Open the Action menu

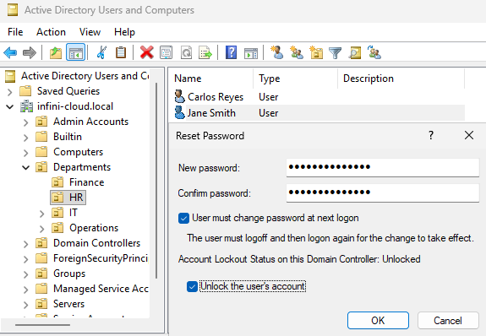point(51,32)
